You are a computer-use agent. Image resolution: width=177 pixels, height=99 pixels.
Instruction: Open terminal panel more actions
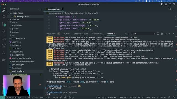[166, 34]
